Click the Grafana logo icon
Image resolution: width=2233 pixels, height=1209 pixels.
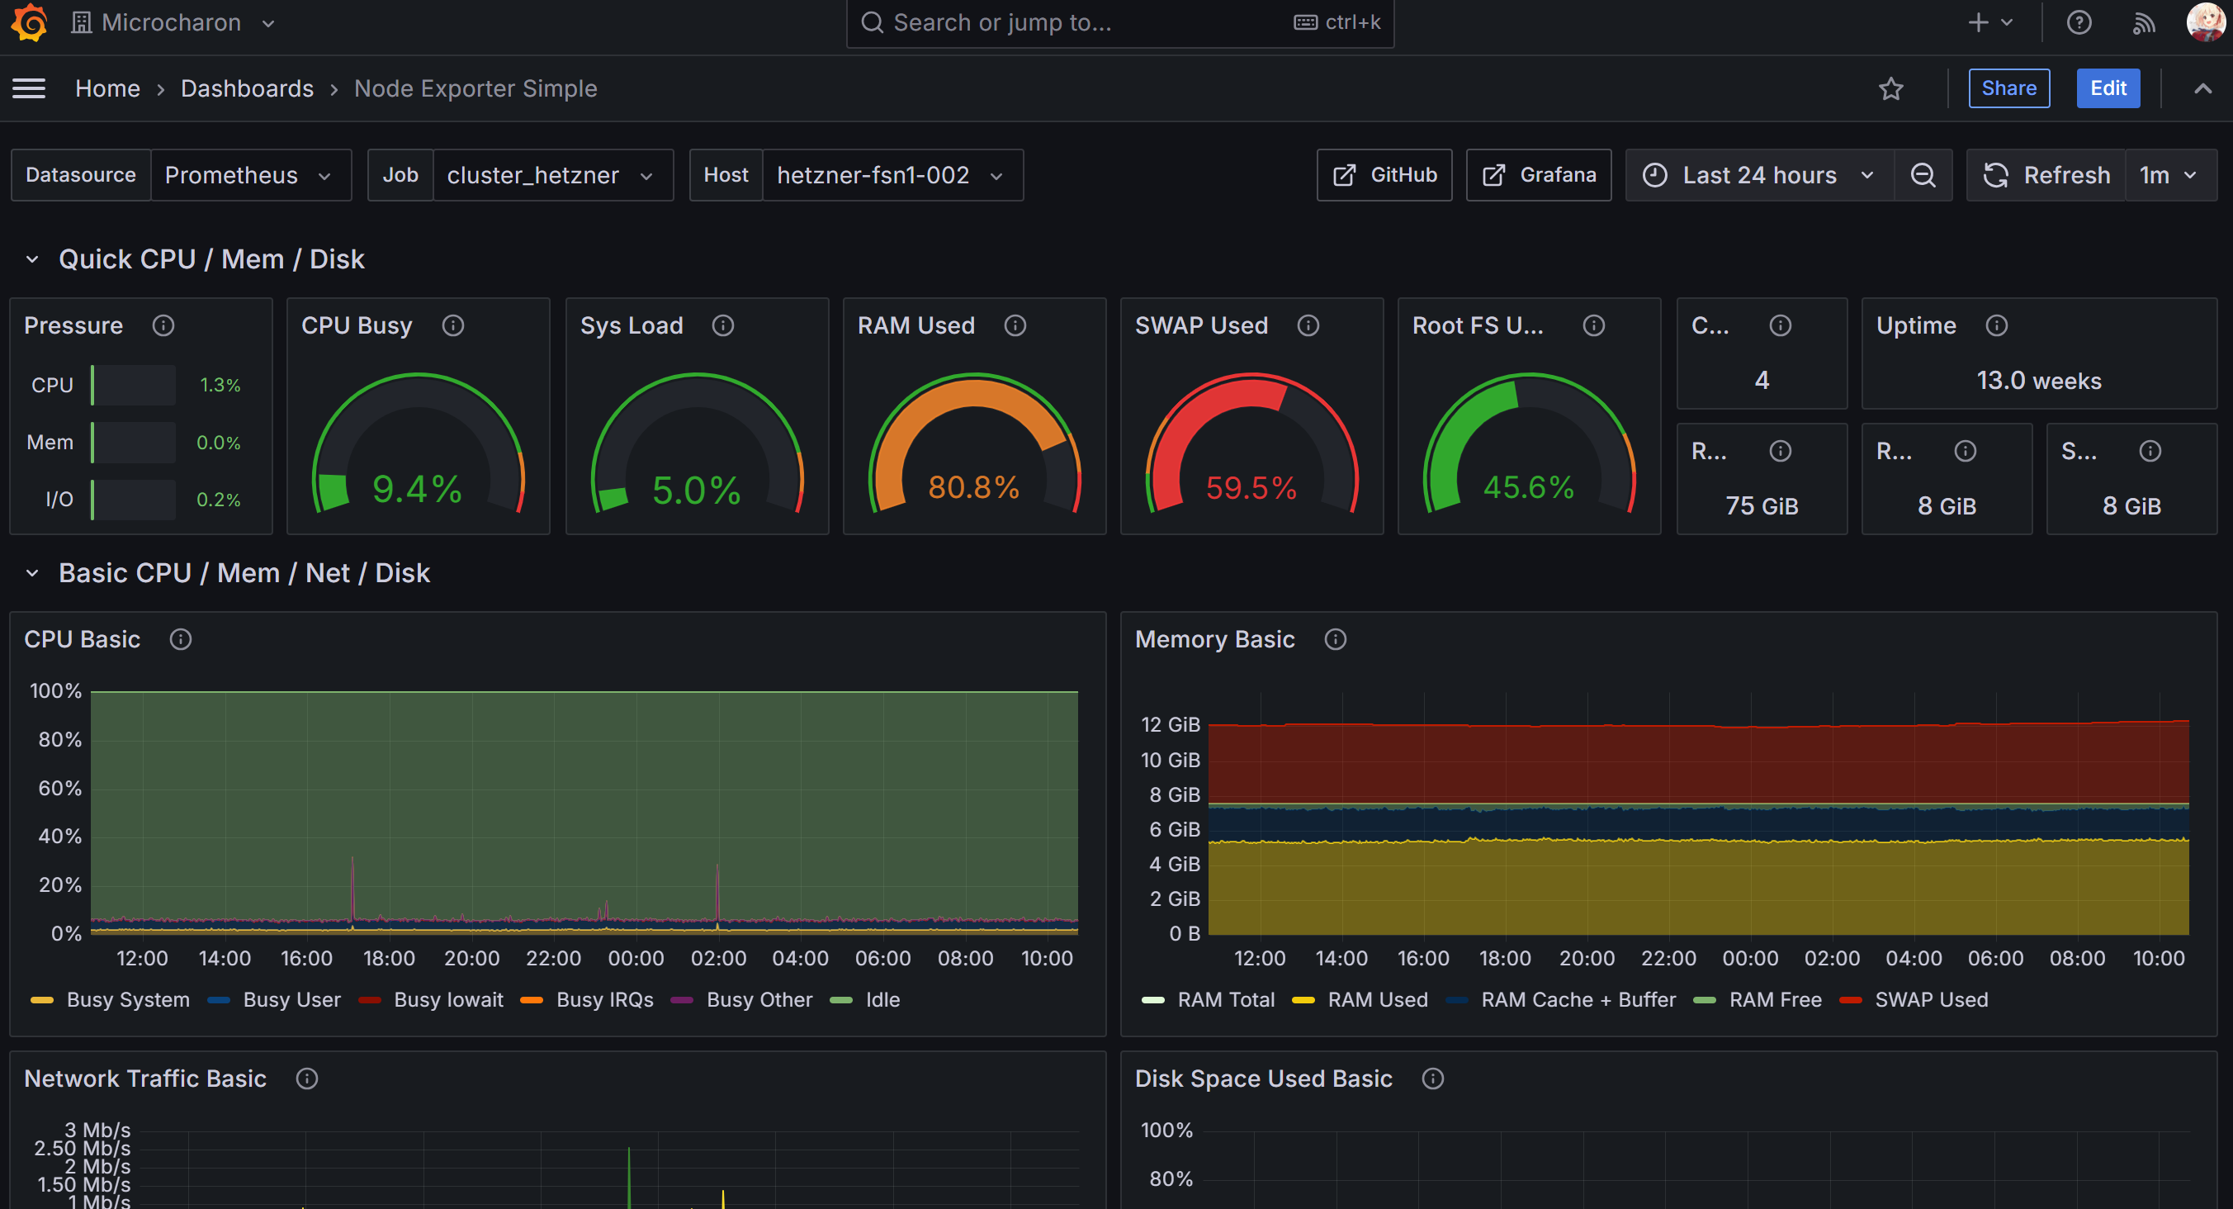coord(29,22)
